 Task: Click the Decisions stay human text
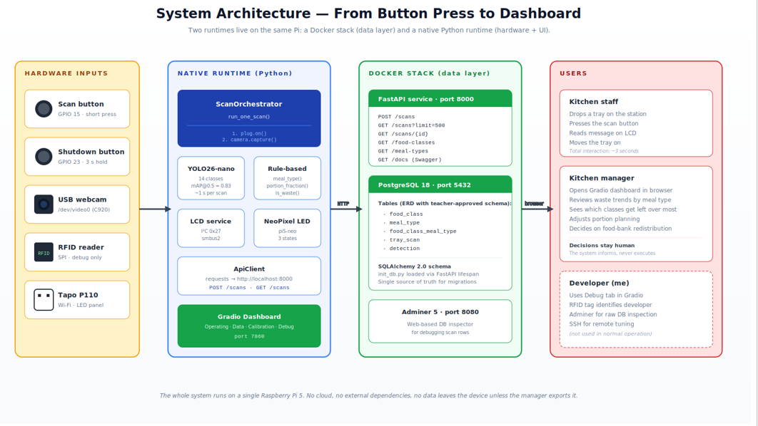tap(602, 246)
